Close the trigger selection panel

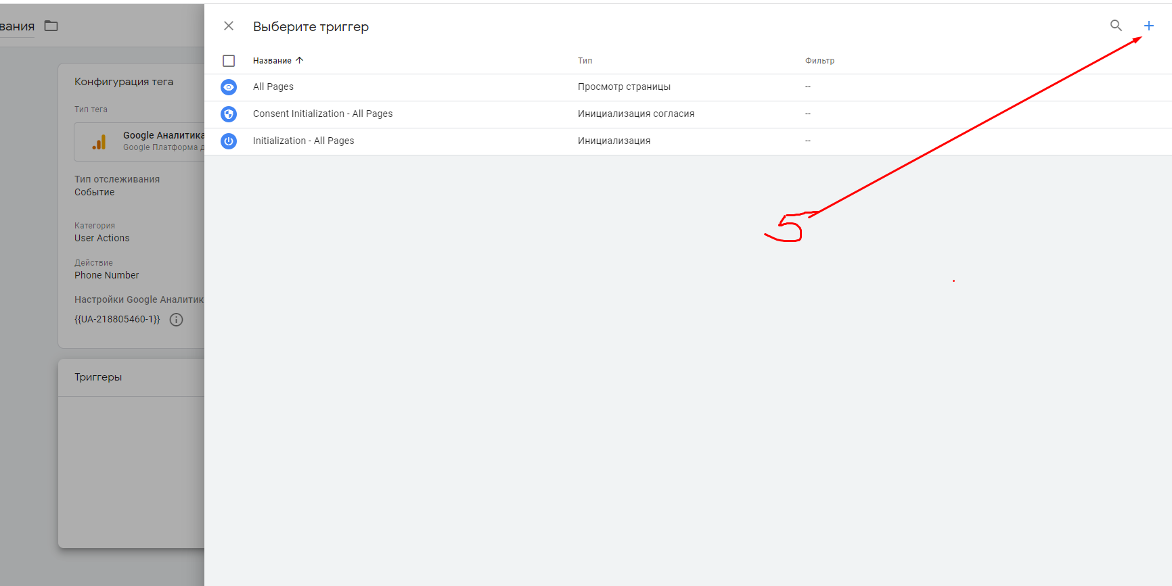pyautogui.click(x=229, y=26)
